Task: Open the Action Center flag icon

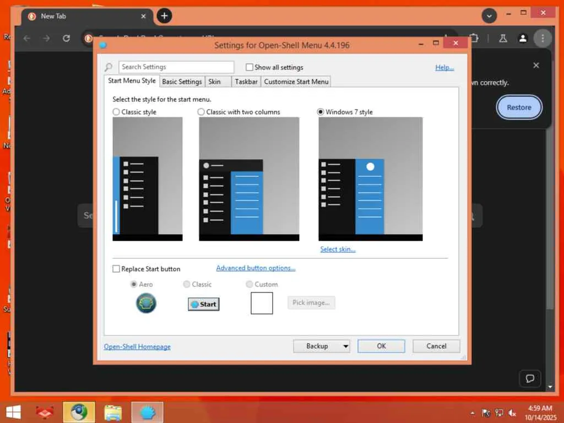Action: point(486,413)
